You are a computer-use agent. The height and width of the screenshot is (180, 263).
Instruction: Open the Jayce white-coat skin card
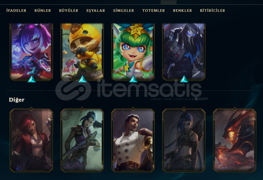133,140
